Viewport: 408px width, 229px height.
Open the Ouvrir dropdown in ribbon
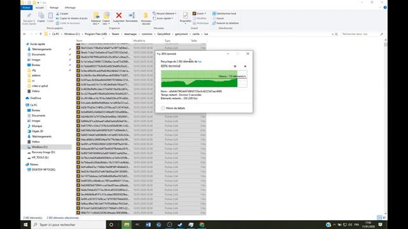click(x=200, y=13)
